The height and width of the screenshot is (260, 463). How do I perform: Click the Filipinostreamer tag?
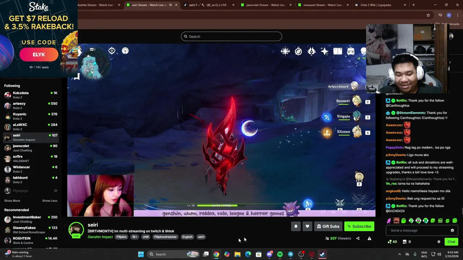pos(165,237)
